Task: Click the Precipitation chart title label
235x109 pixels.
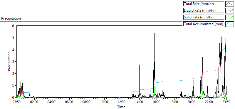Action: point(11,18)
